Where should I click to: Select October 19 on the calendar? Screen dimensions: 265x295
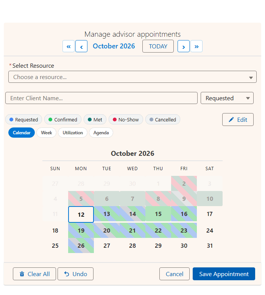point(81,230)
